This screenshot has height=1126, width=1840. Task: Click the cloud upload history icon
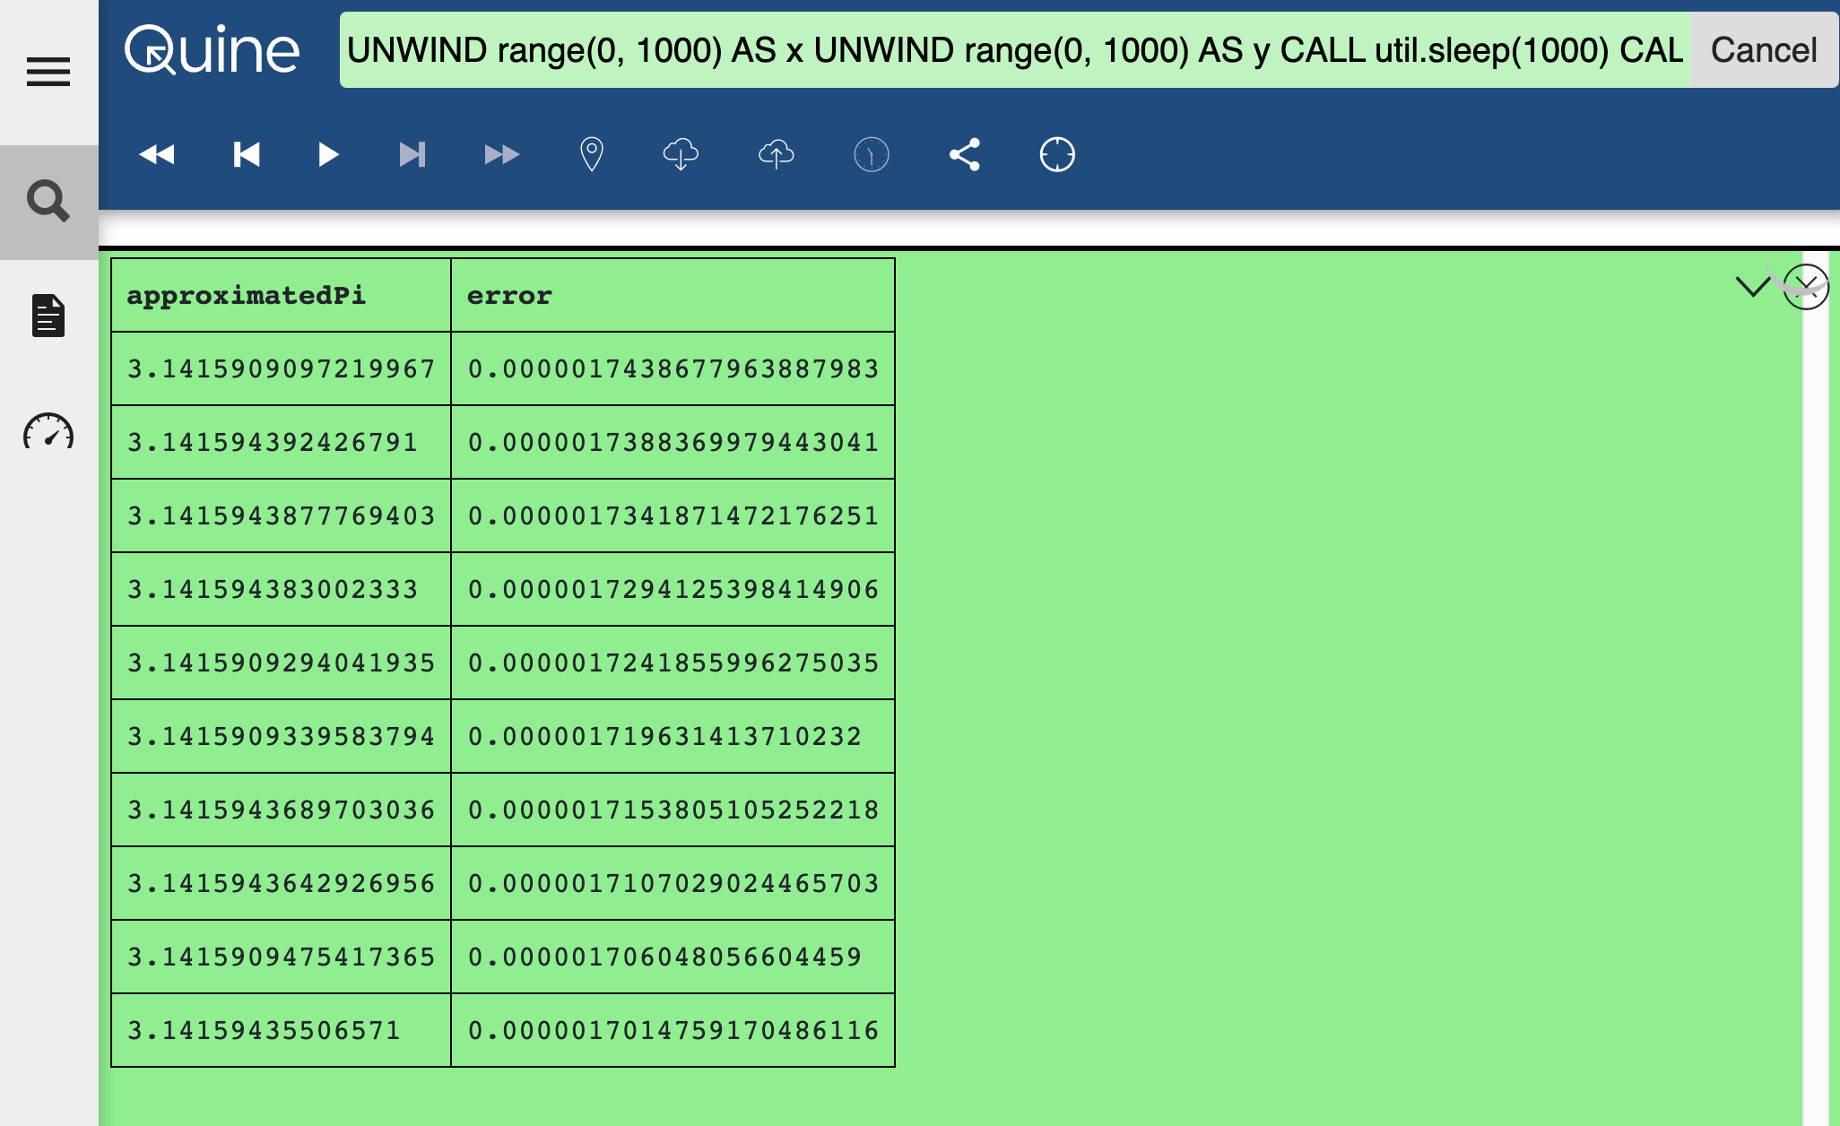pos(777,155)
